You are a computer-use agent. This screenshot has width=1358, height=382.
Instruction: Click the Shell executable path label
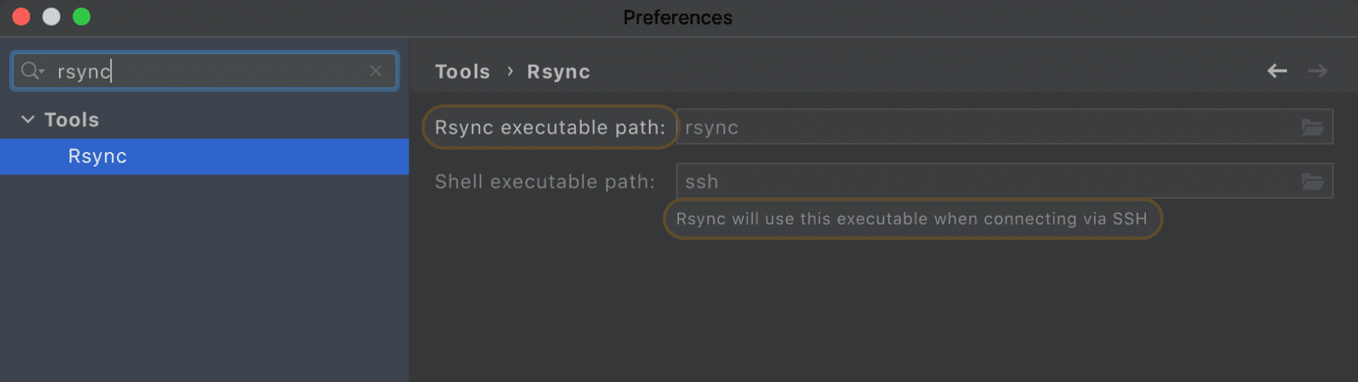[545, 182]
